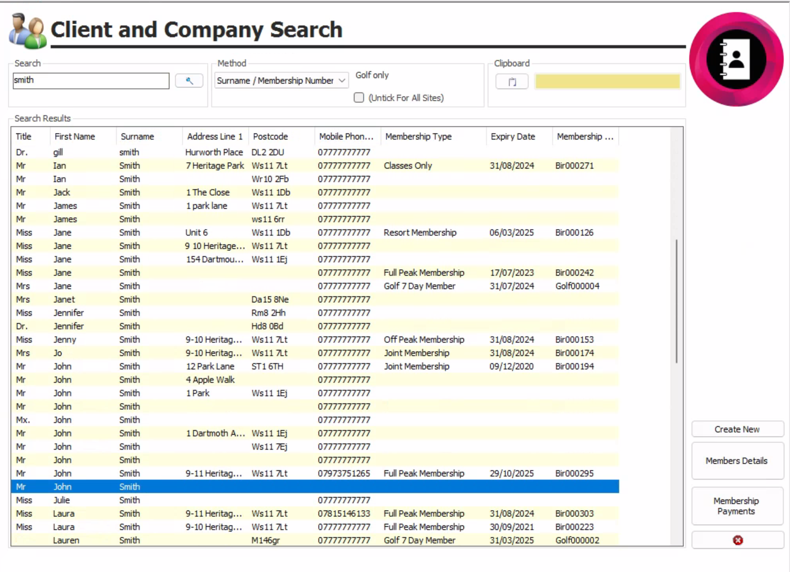Select Miss Jennifer Smith postcode Rm8 2Hh

(315, 313)
